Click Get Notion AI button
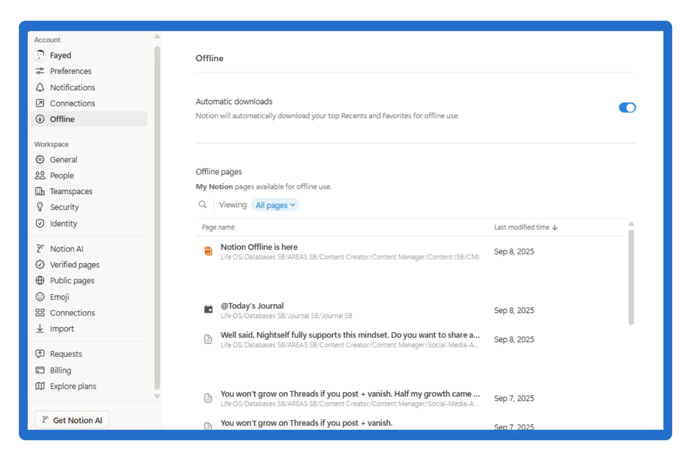Viewport: 691px width, 461px height. 72,420
